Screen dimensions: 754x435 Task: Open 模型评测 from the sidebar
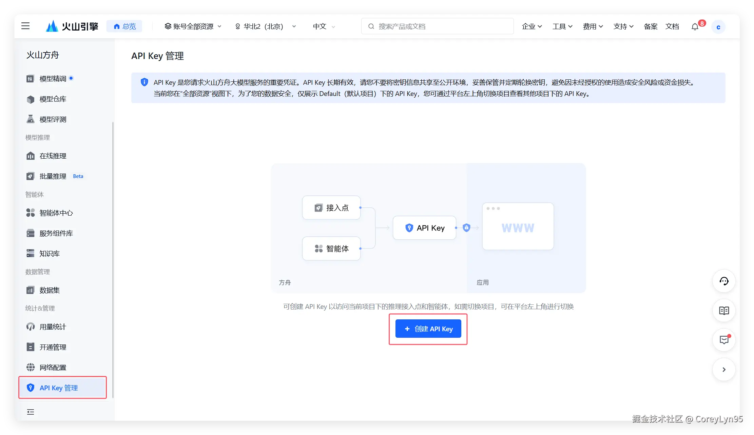52,119
